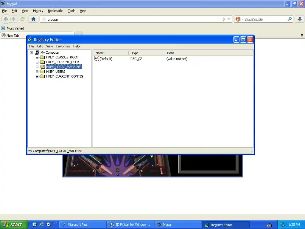This screenshot has width=305, height=229.
Task: Open Mypal Bookmarks menu
Action: tap(56, 11)
